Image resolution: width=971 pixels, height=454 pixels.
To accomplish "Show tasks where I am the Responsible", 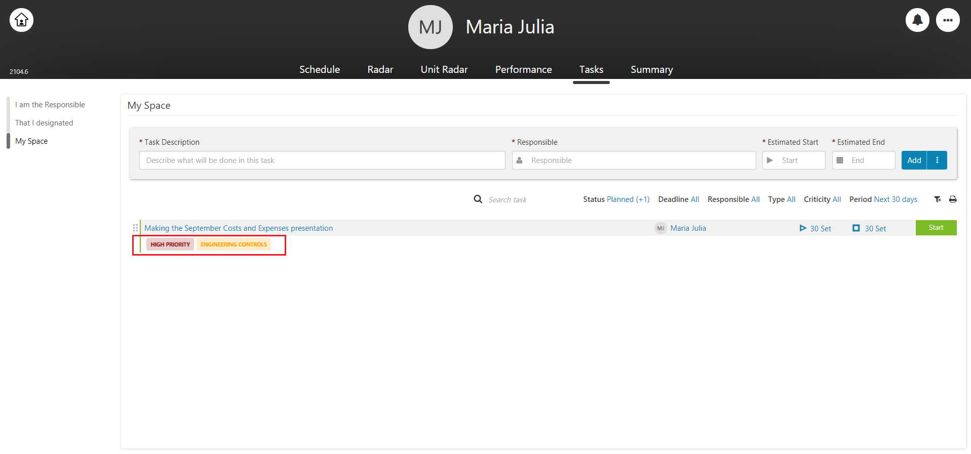I will pyautogui.click(x=50, y=105).
